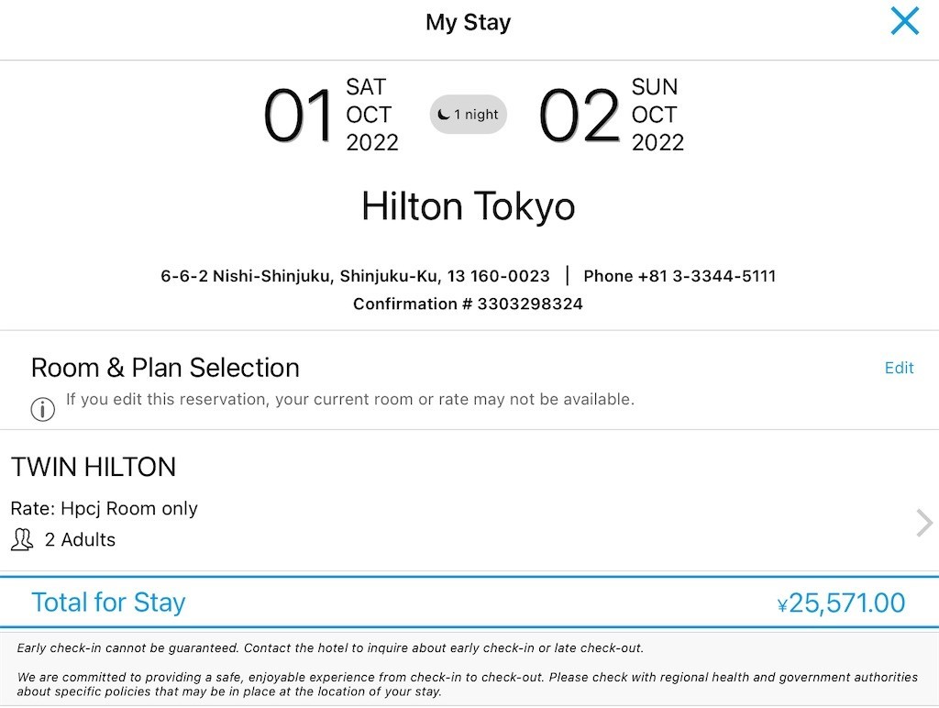Open the Hilton Tokyo hotel name
This screenshot has height=708, width=939.
(x=469, y=206)
